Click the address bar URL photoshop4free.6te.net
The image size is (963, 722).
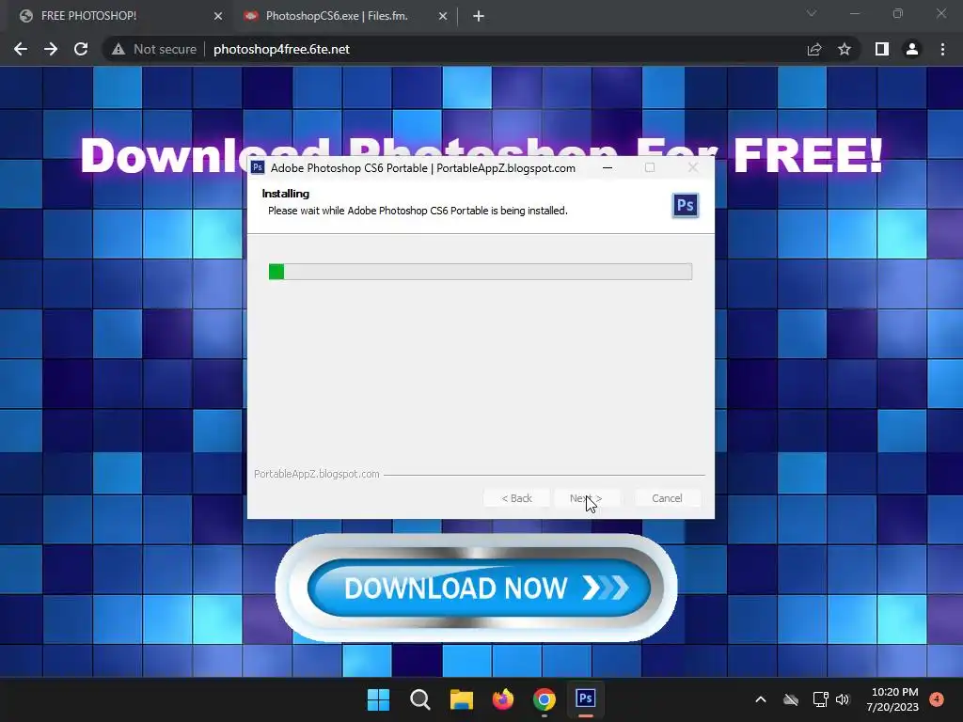click(x=281, y=49)
